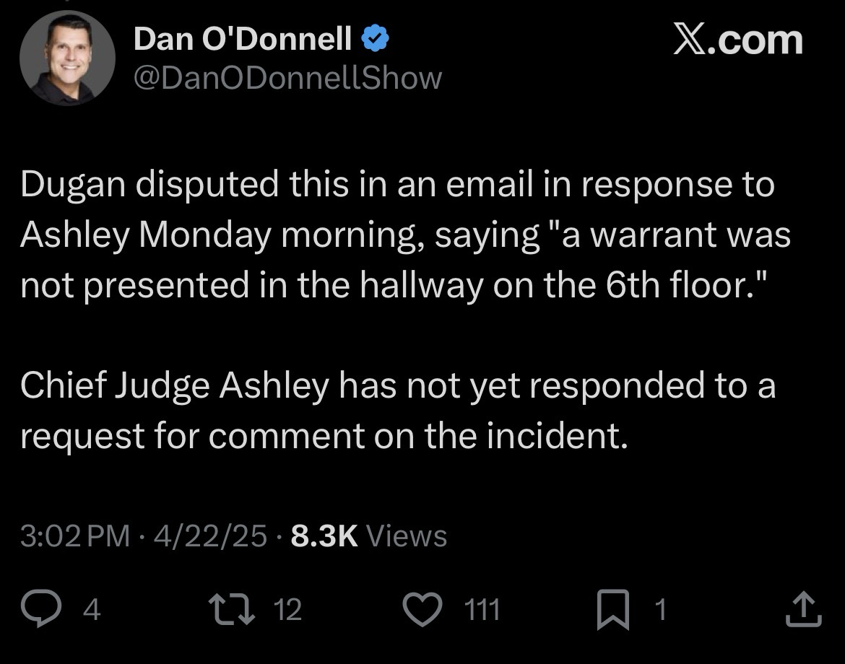
Task: Click the repost count of 12
Action: click(x=288, y=611)
